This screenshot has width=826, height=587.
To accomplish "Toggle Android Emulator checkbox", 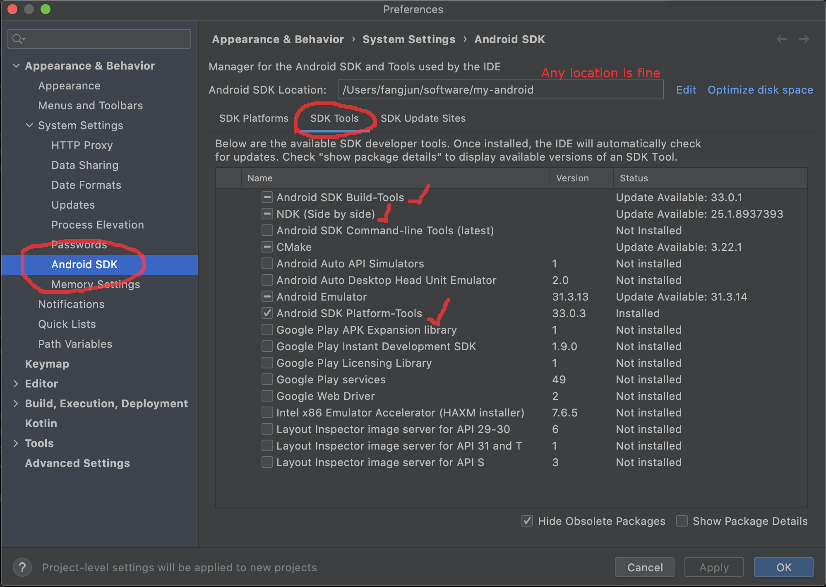I will [x=267, y=296].
